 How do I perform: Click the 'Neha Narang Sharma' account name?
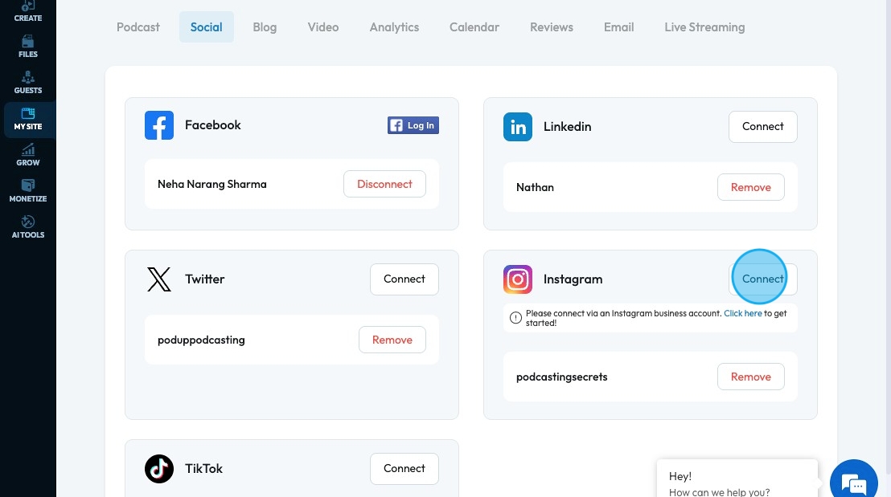coord(212,185)
